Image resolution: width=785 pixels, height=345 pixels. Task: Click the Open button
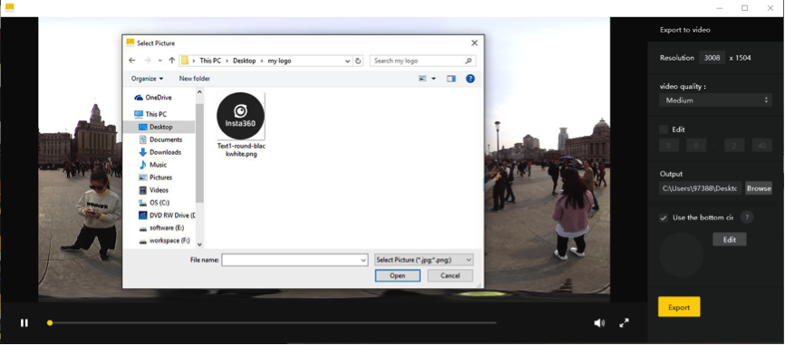pyautogui.click(x=398, y=275)
